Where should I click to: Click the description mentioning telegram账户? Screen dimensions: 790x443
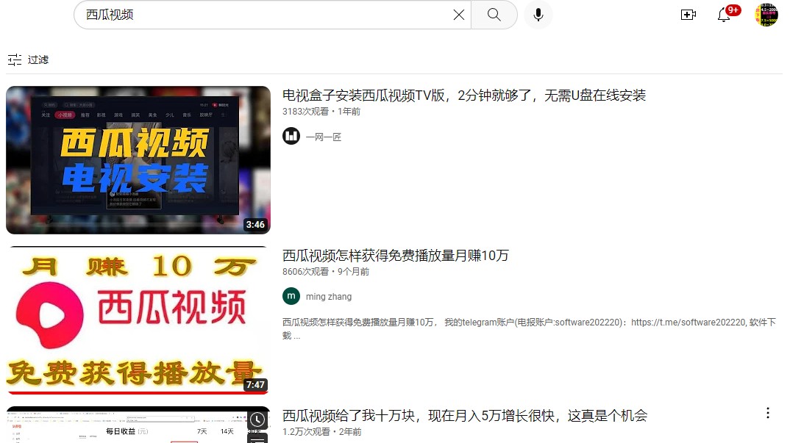tap(529, 328)
